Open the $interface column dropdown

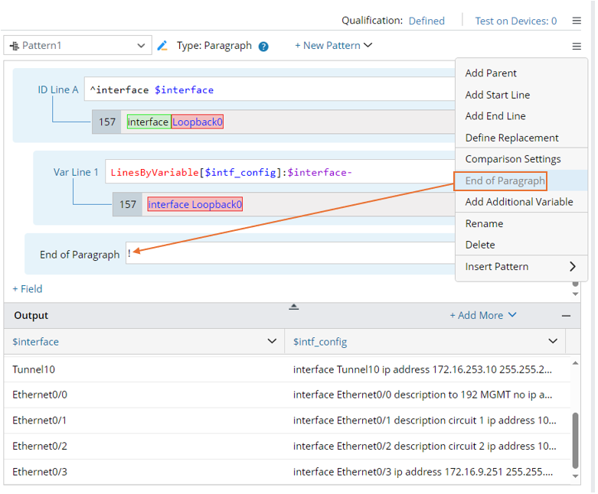click(x=271, y=341)
